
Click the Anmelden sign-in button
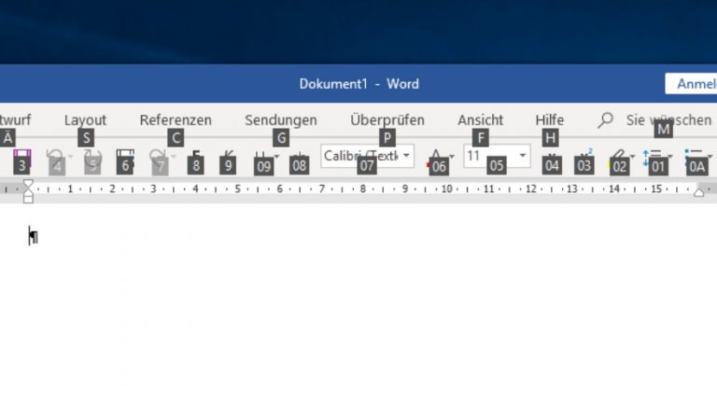click(x=691, y=84)
